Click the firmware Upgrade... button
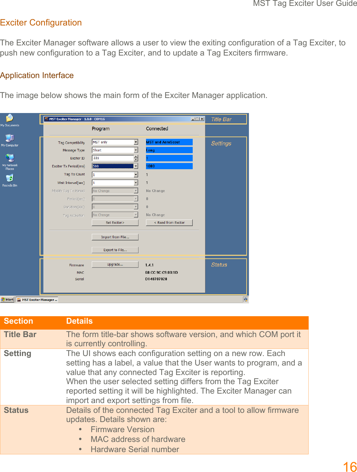Viewport: 357px width, 472px height. (x=115, y=265)
